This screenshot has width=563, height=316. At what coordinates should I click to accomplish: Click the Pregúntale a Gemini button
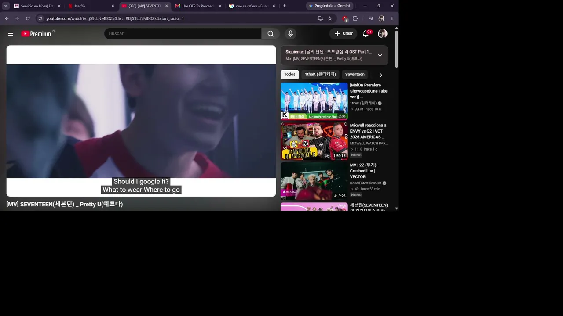pyautogui.click(x=330, y=6)
